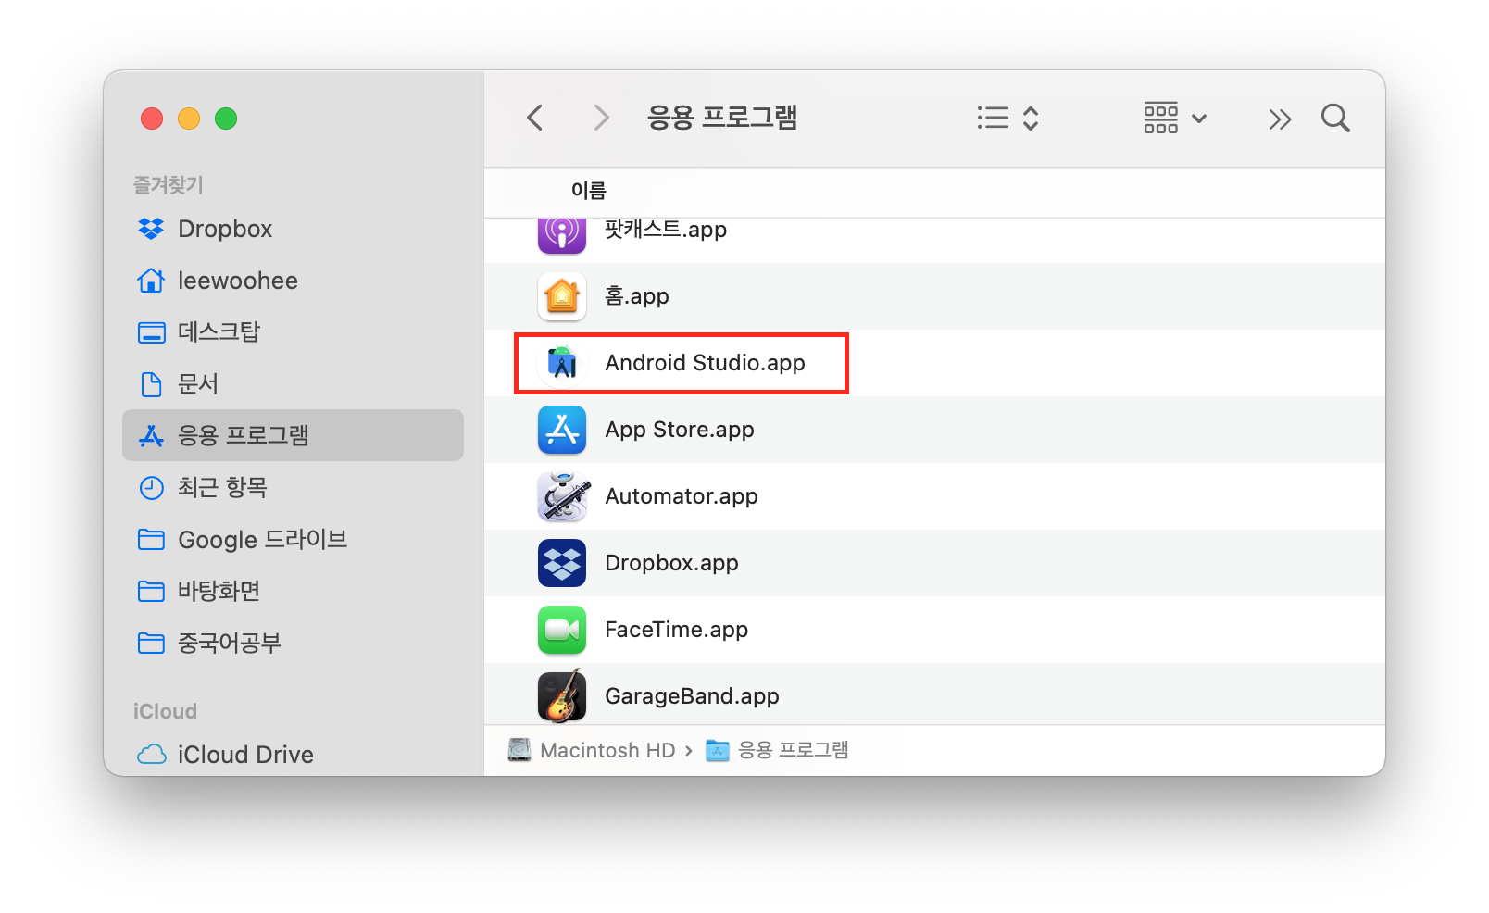
Task: Sort by 이름 column header
Action: pos(588,191)
